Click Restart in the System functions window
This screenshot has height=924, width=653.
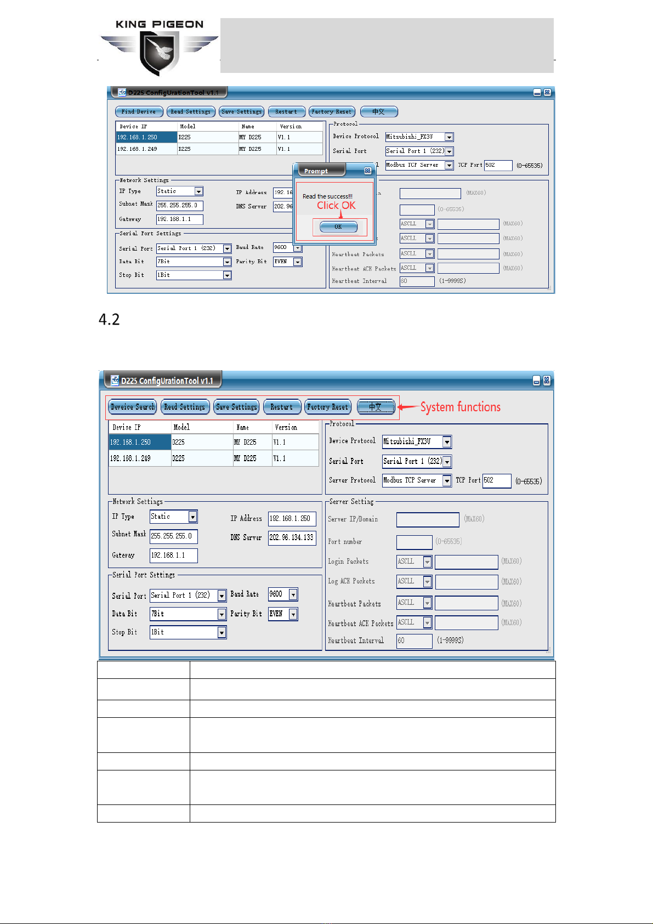pyautogui.click(x=282, y=407)
